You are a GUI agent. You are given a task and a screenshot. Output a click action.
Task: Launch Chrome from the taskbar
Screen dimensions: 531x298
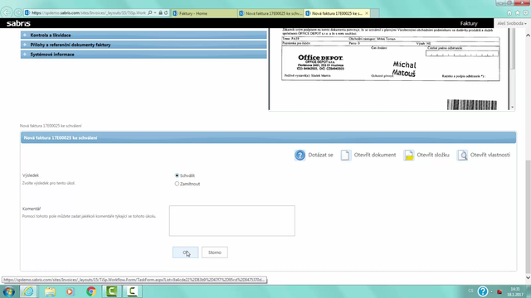coord(90,291)
